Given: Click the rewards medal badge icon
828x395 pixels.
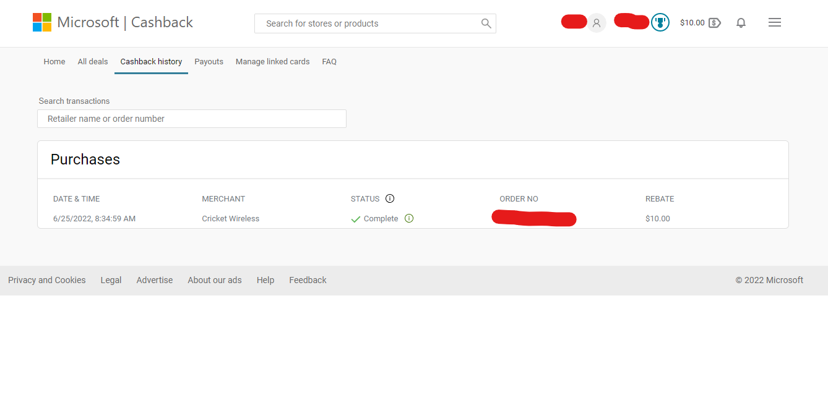Looking at the screenshot, I should pyautogui.click(x=660, y=23).
